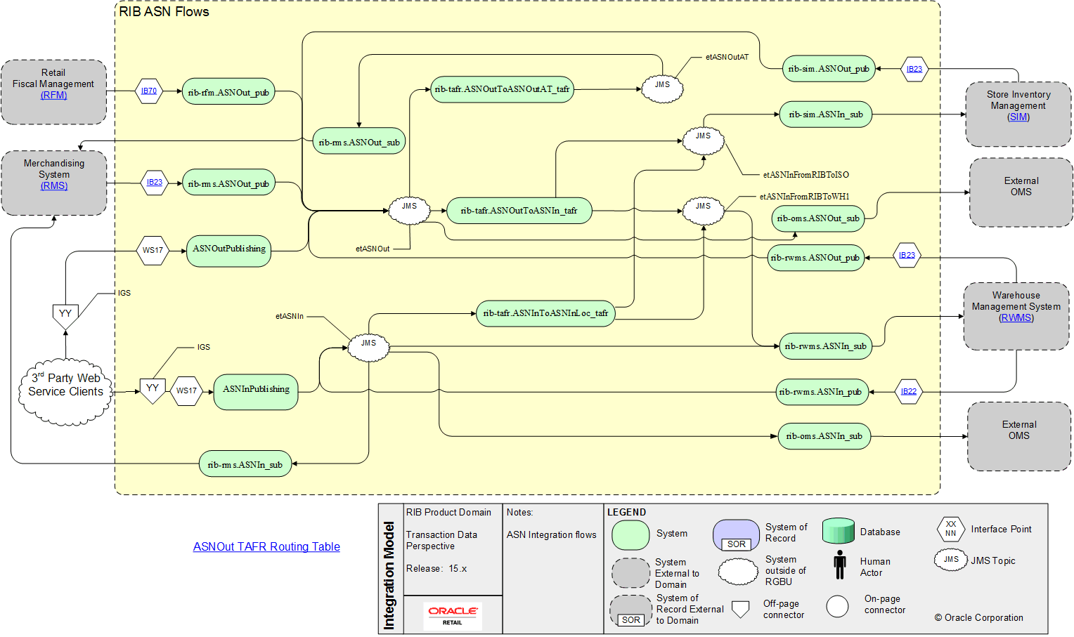
Task: Select the rib-rms.ASNOut_sub node
Action: [359, 142]
